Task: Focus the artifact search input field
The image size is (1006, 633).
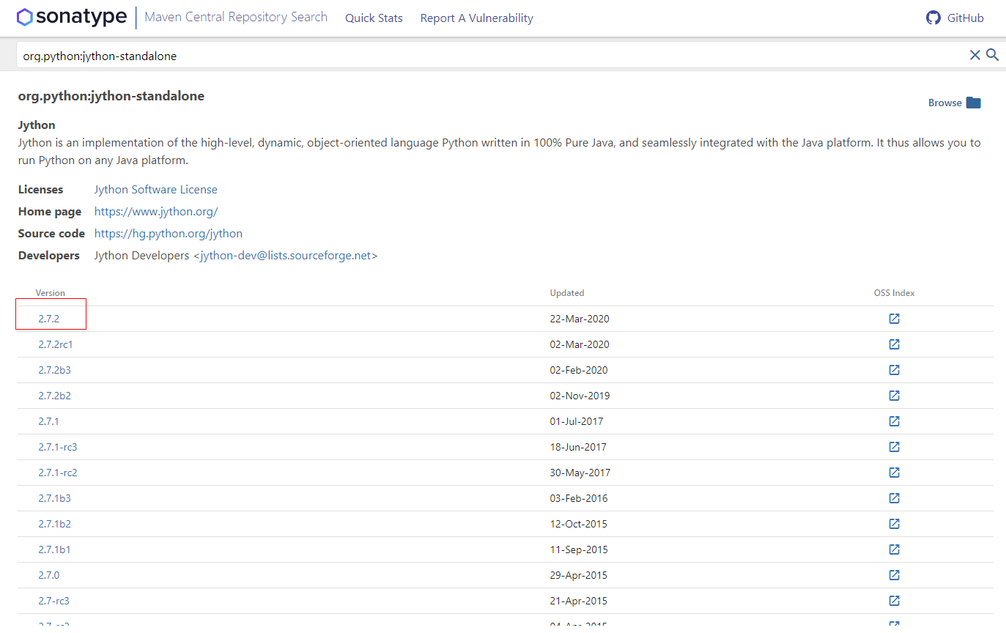Action: click(491, 55)
